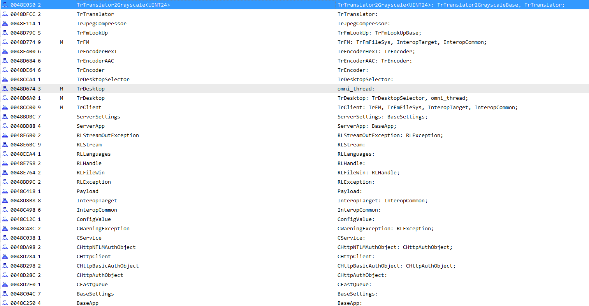
Task: Click the icon next to address 0048D2F0
Action: [x=5, y=284]
